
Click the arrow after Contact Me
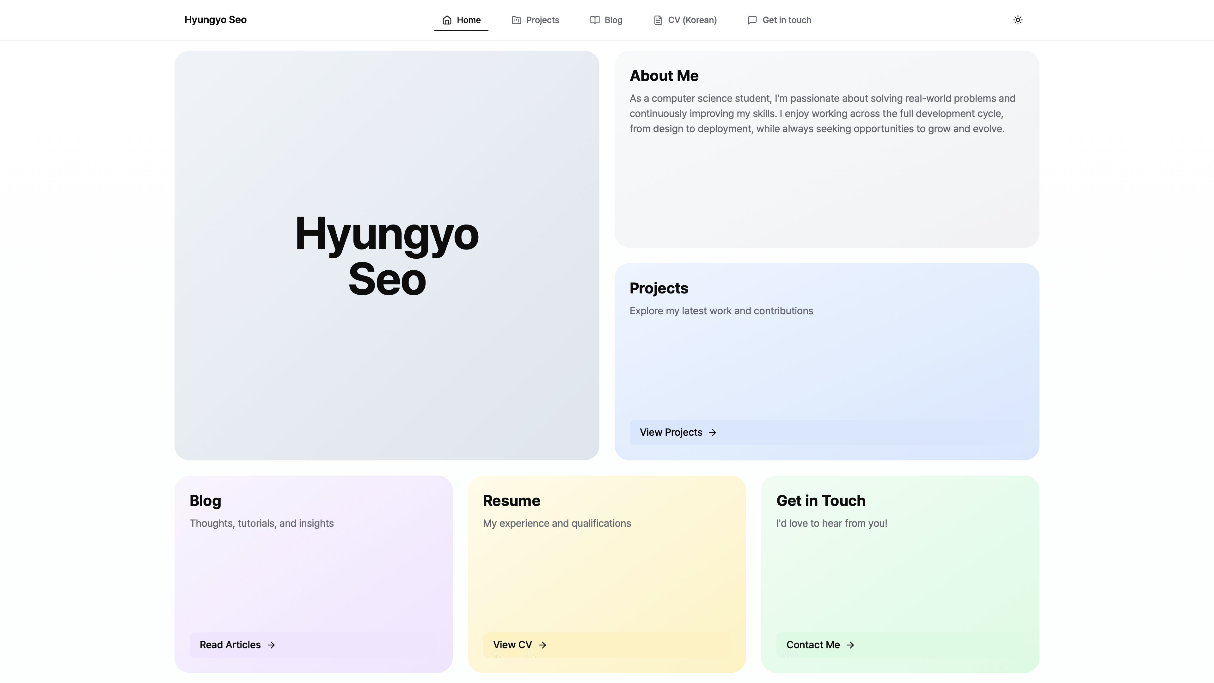[850, 645]
